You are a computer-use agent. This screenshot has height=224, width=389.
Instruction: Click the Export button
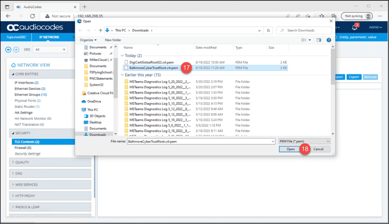pyautogui.click(x=354, y=77)
